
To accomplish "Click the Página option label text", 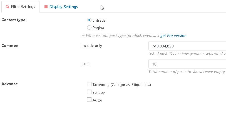I will point(98,28).
